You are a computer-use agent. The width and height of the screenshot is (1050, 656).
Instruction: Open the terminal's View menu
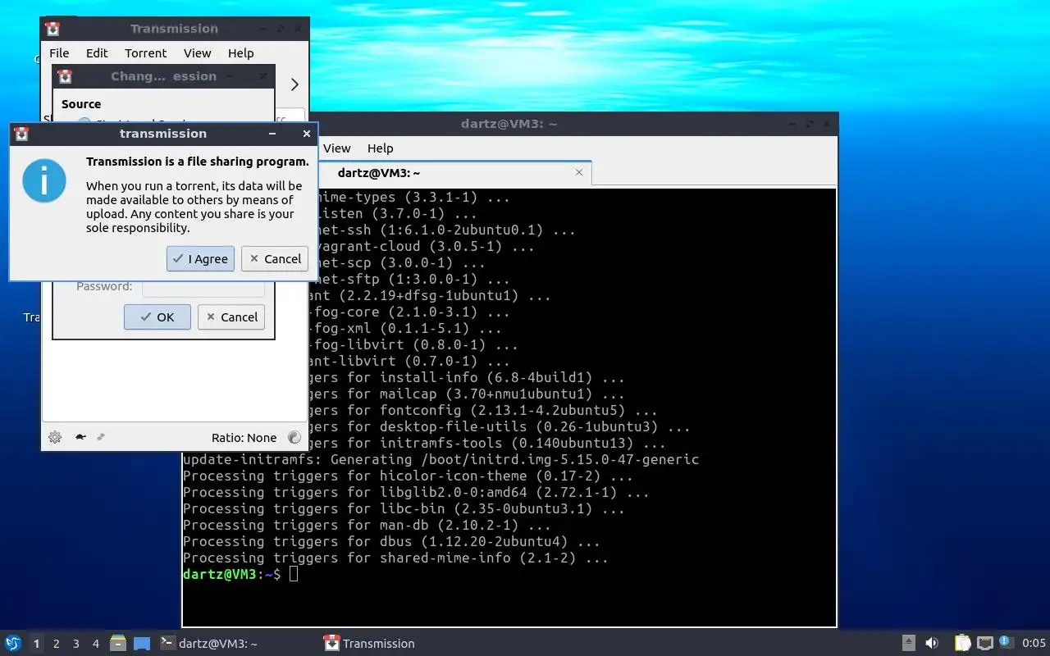[336, 148]
